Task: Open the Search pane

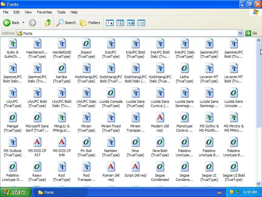Action: [x=66, y=23]
